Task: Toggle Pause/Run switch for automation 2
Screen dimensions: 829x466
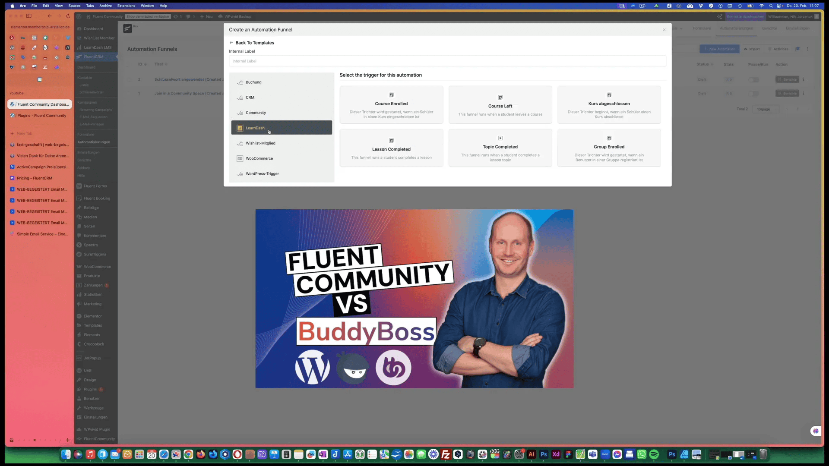Action: tap(753, 80)
